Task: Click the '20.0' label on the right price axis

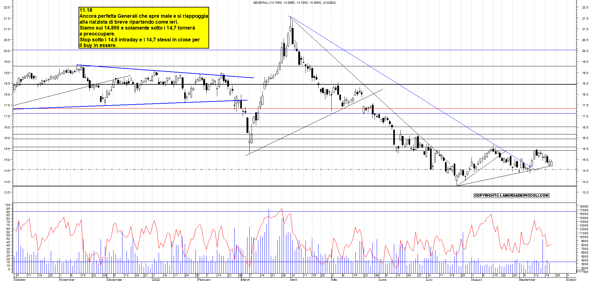Action: click(585, 51)
